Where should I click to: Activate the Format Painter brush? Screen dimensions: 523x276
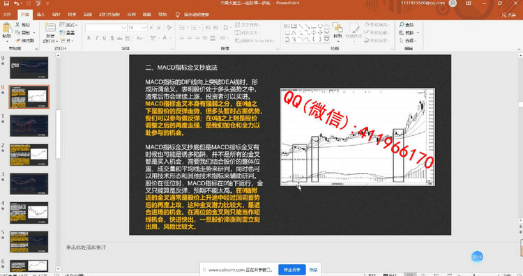(25, 40)
